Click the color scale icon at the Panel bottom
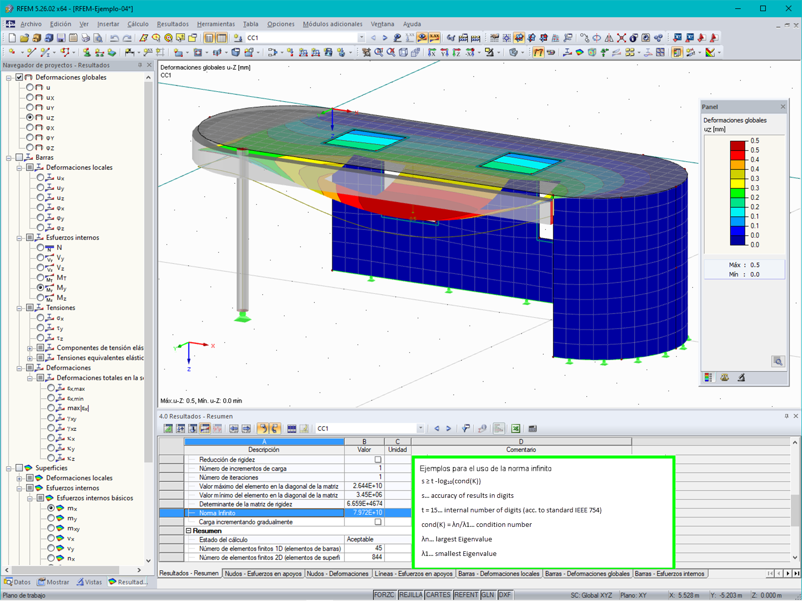This screenshot has width=802, height=601. point(708,378)
